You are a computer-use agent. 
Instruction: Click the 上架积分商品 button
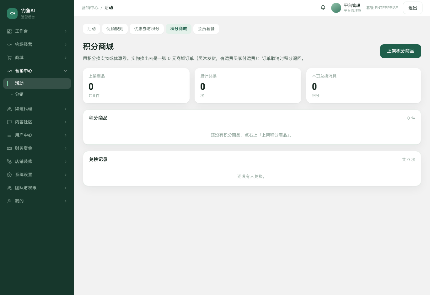pyautogui.click(x=400, y=51)
